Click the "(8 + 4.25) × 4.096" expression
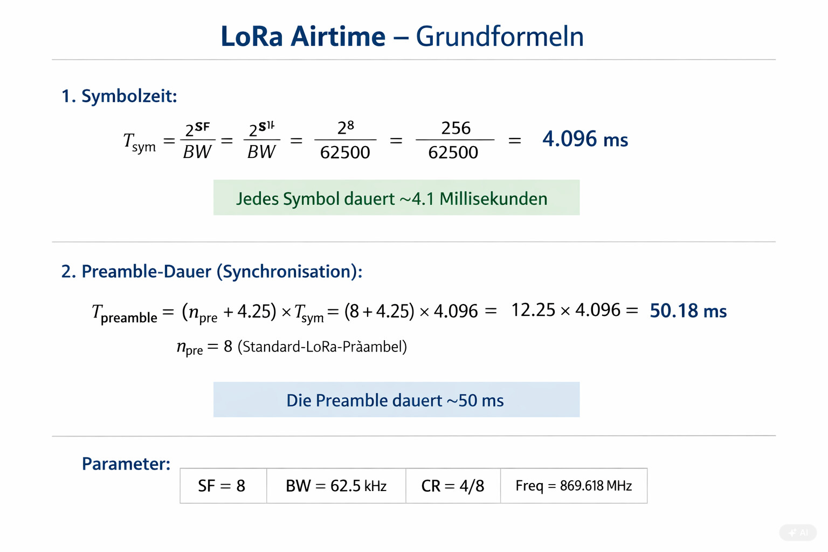Viewport: 828px width, 552px height. coord(411,311)
